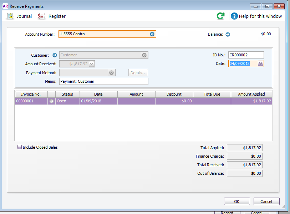Open the Journal icon in toolbar
290x214 pixels.
click(x=10, y=16)
